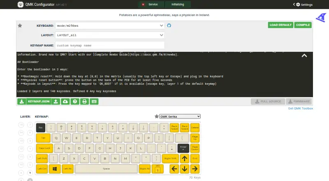
Task: Click the KEYMAP.JSON button
Action: (39, 102)
